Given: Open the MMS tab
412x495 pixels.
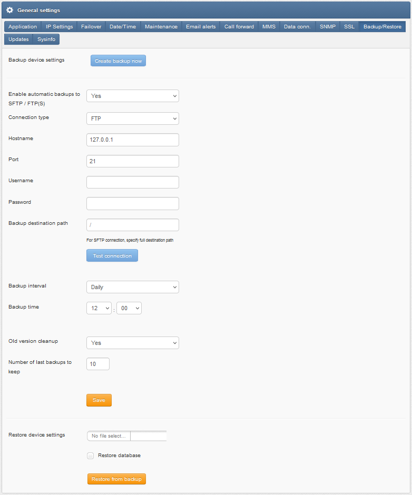Looking at the screenshot, I should [269, 27].
